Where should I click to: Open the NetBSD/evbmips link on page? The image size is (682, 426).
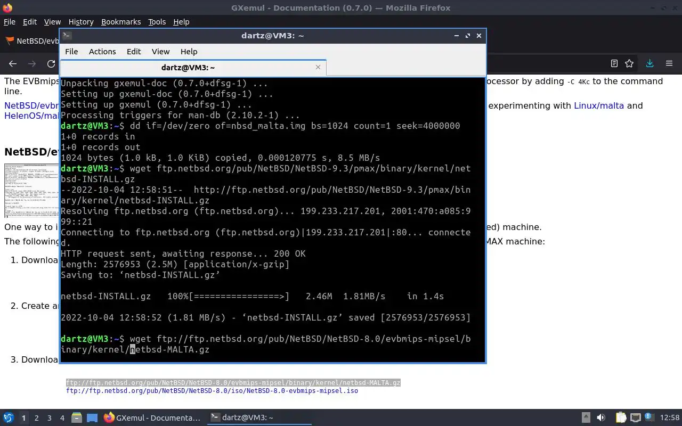[31, 105]
